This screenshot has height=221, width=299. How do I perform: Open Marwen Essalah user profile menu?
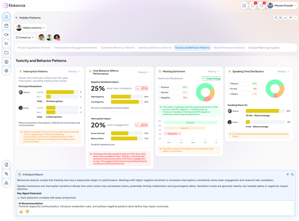click(x=282, y=6)
